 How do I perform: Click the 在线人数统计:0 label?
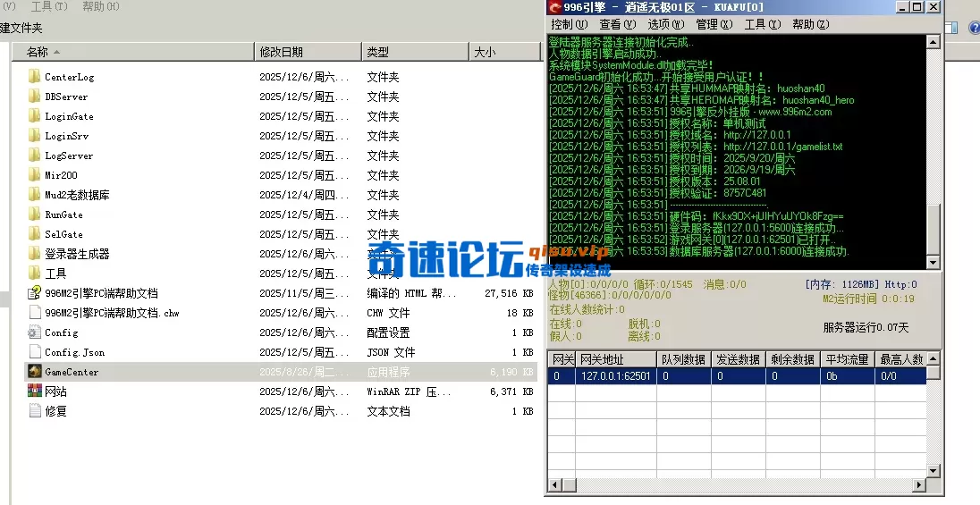tap(587, 309)
